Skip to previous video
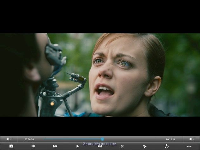 click(55, 146)
